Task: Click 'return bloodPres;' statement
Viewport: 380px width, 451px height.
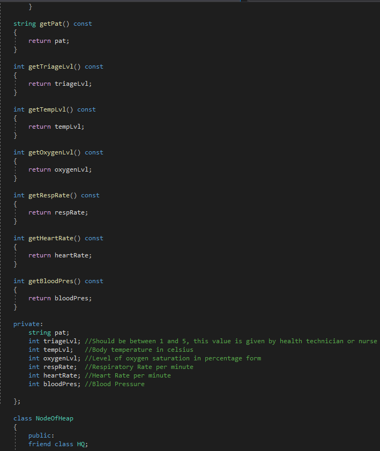Action: point(60,298)
